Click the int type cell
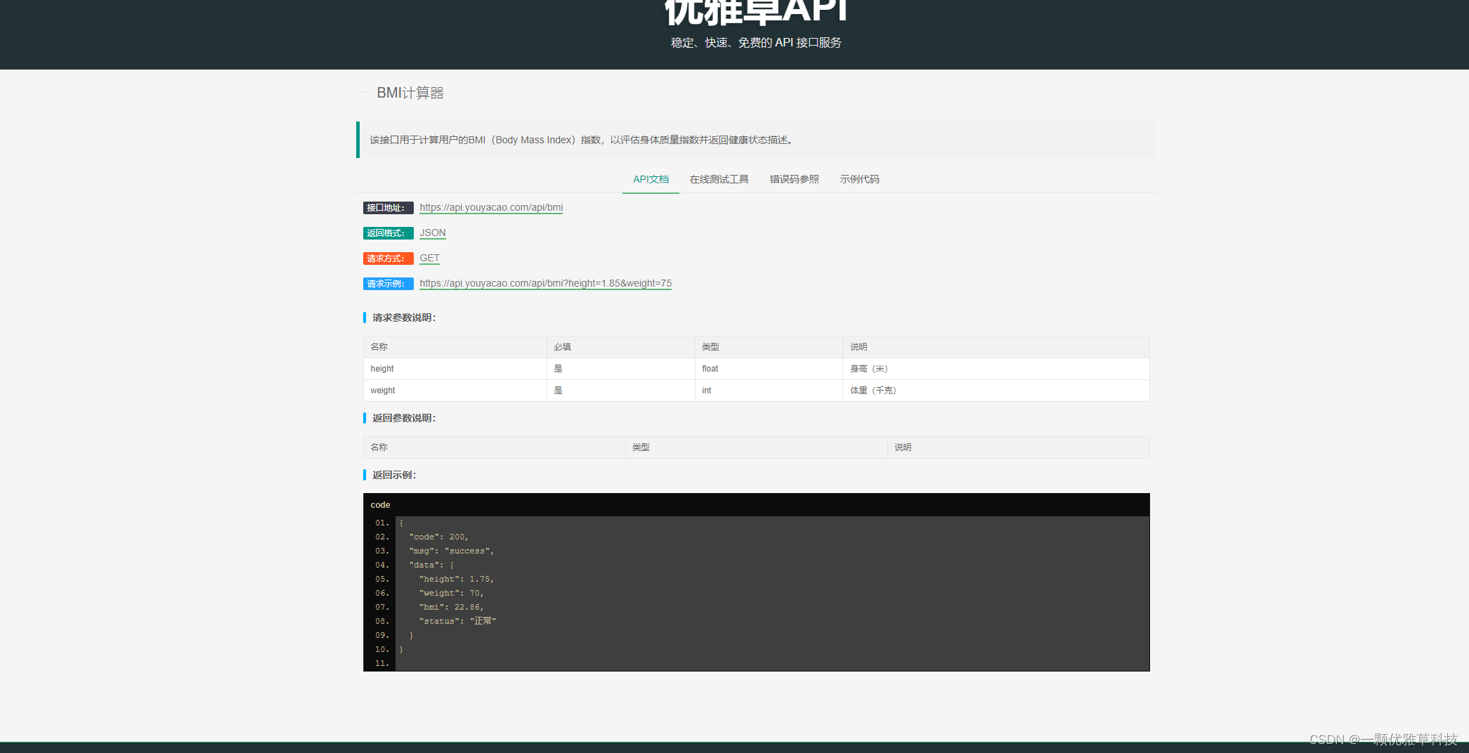Screen dimensions: 1469x753 (769, 391)
